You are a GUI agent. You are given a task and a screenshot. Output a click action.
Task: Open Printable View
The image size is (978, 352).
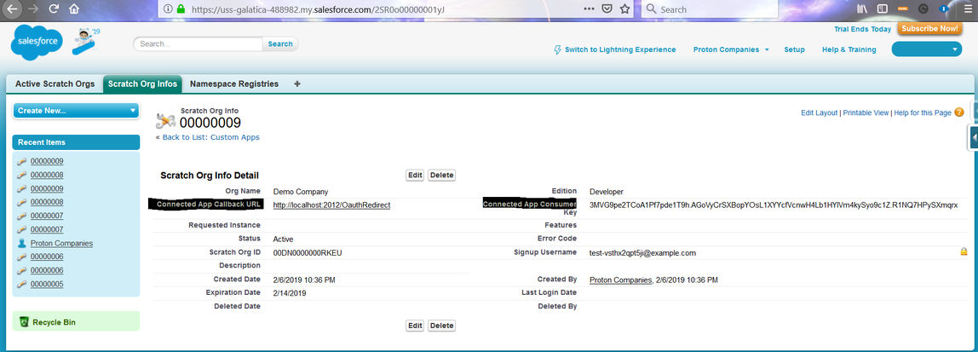pyautogui.click(x=866, y=113)
